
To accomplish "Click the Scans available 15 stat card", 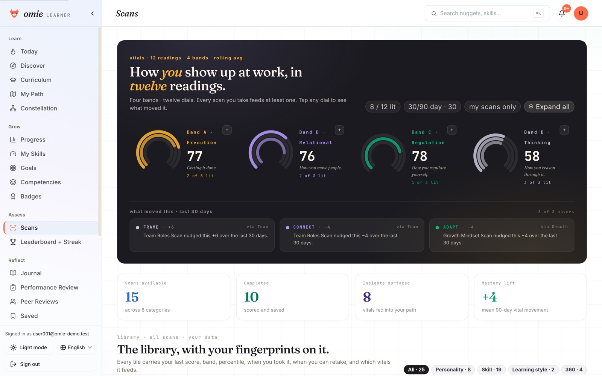I will [x=173, y=297].
